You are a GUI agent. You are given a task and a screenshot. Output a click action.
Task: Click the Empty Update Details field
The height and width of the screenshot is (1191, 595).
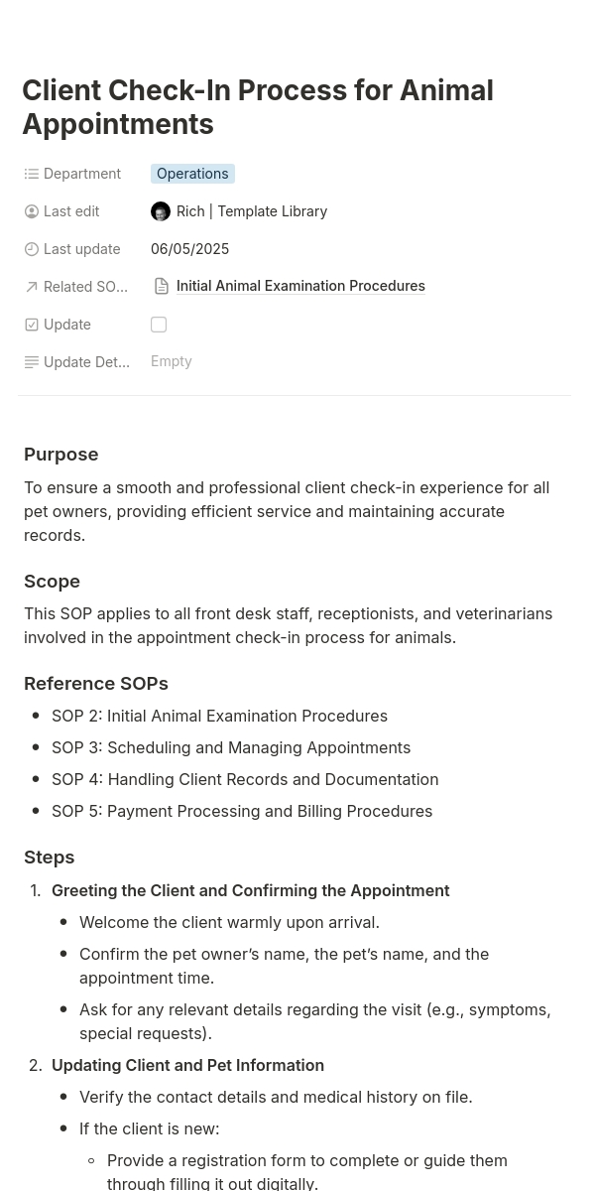tap(172, 361)
